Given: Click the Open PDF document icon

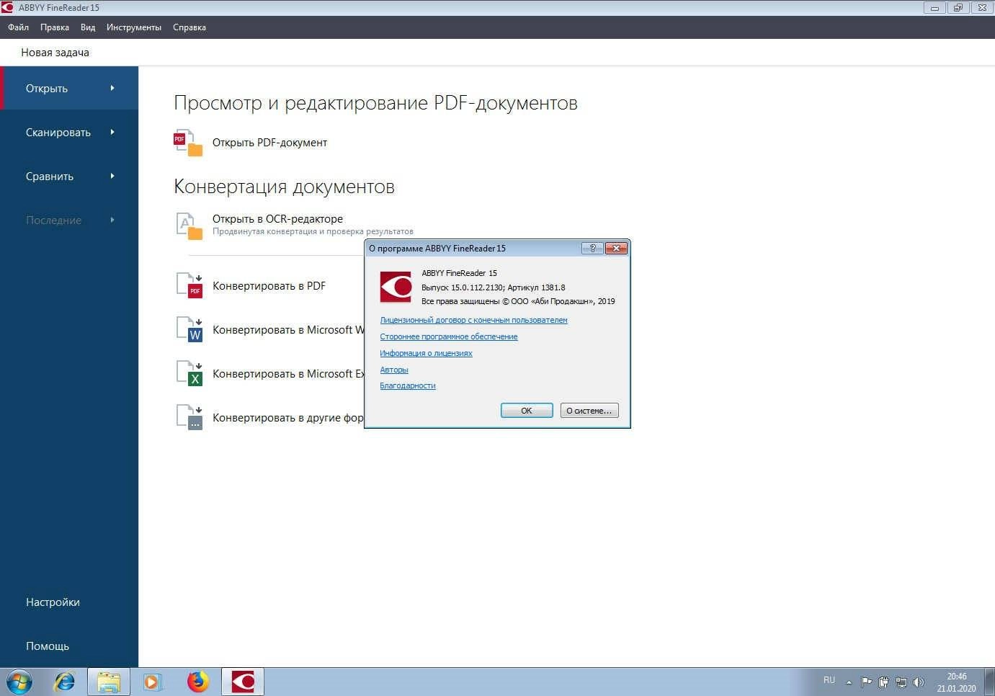Looking at the screenshot, I should (x=188, y=143).
